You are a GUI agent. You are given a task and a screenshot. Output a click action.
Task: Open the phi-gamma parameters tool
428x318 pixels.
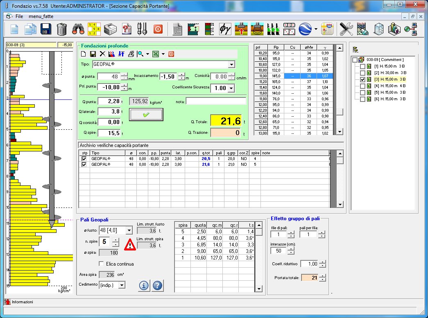coord(225,29)
